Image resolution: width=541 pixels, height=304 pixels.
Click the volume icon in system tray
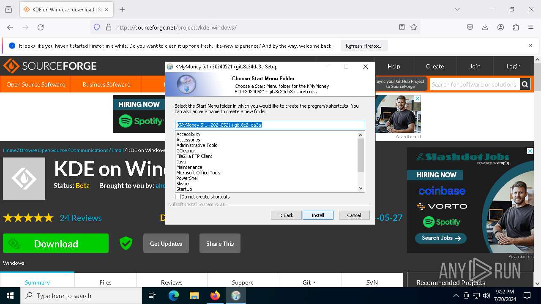coord(486,296)
